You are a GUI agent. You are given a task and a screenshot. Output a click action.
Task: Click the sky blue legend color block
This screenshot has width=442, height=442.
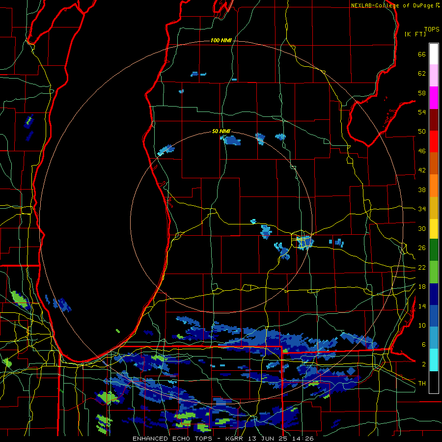[434, 338]
